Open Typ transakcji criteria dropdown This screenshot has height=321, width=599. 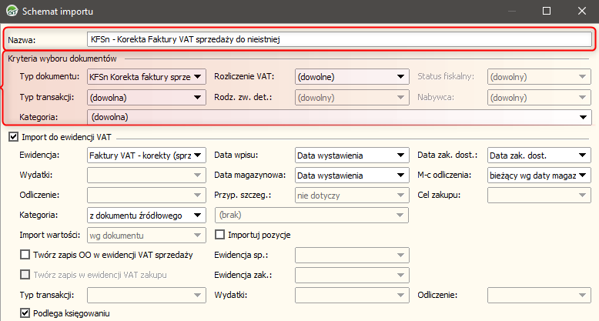coord(146,98)
